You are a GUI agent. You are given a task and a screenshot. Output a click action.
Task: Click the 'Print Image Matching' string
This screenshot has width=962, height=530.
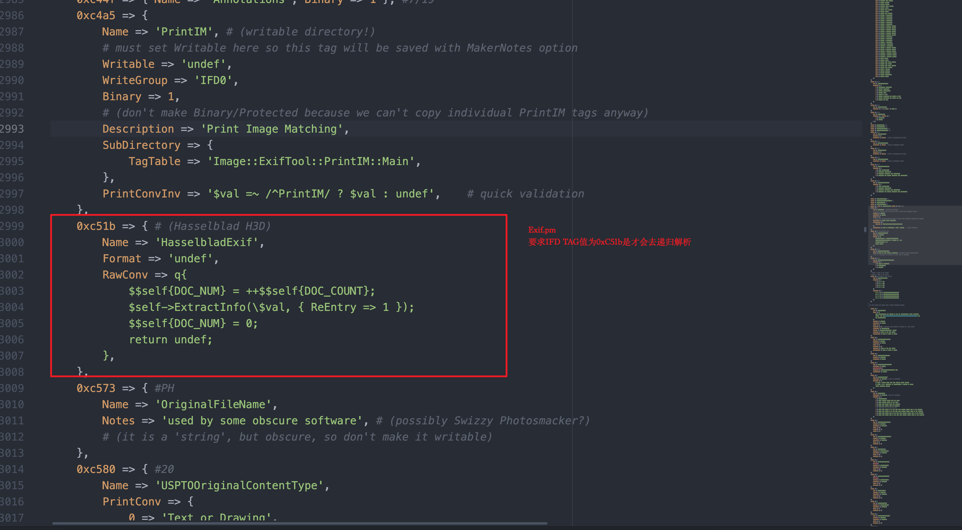click(x=272, y=129)
